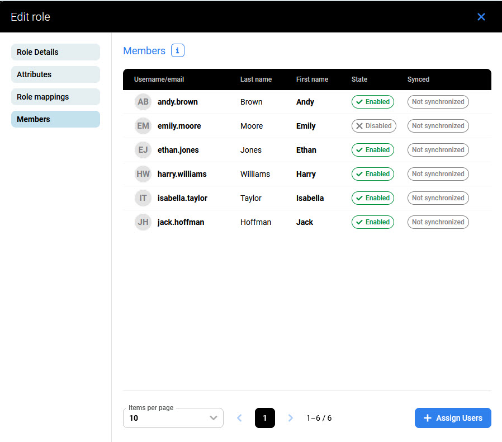Switch to the Attributes tab

(55, 74)
